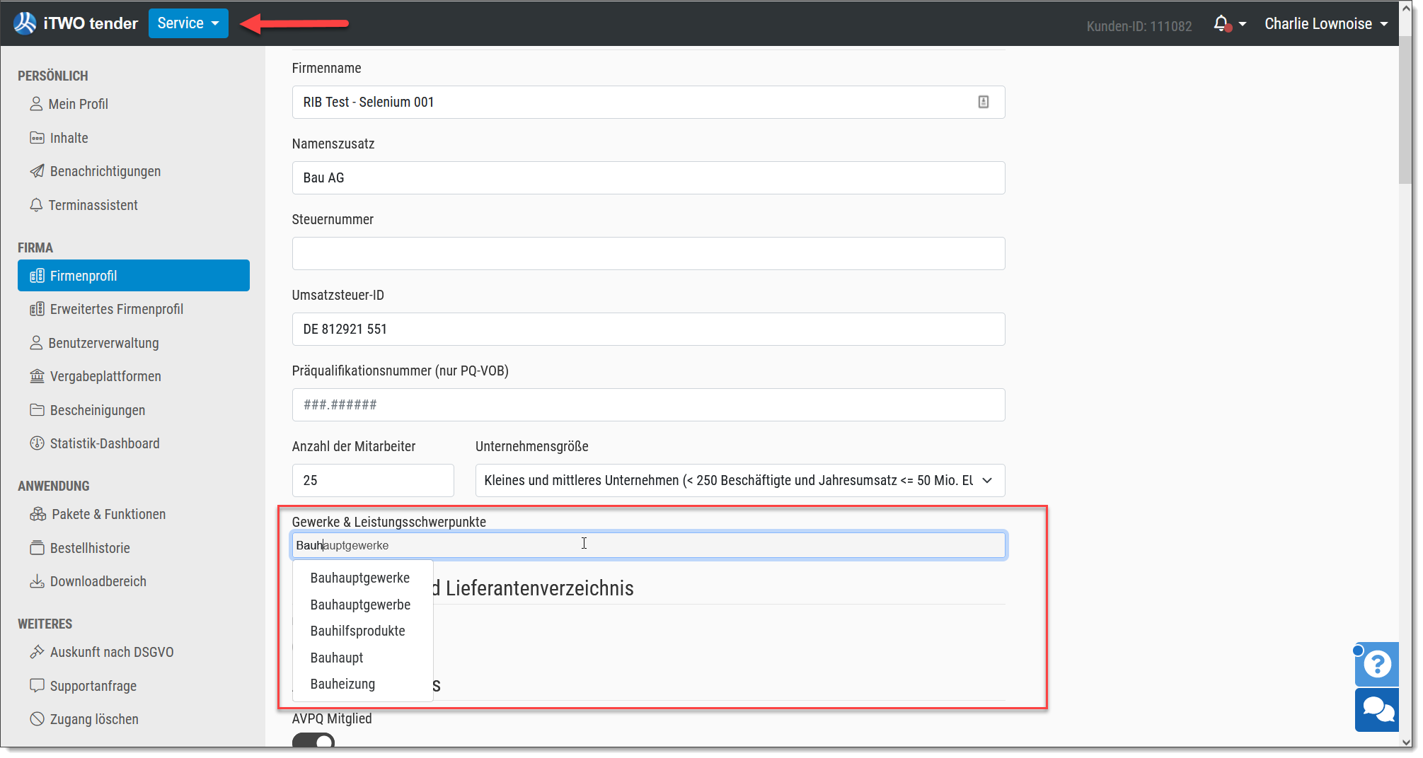Open the chat bubbles widget

click(1377, 710)
